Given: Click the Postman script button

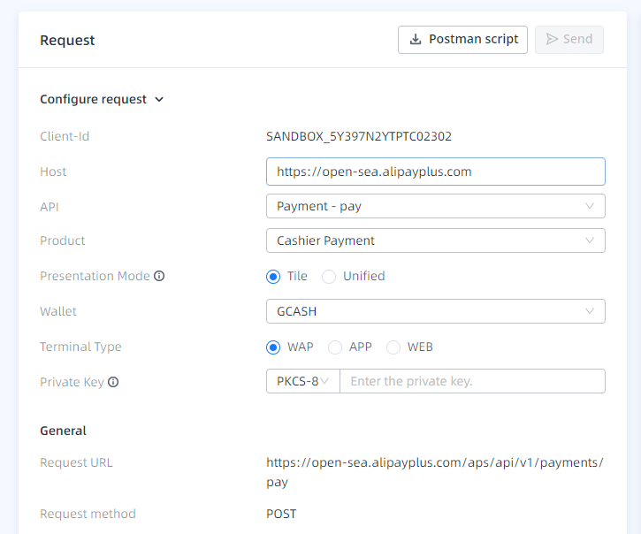Looking at the screenshot, I should [463, 40].
